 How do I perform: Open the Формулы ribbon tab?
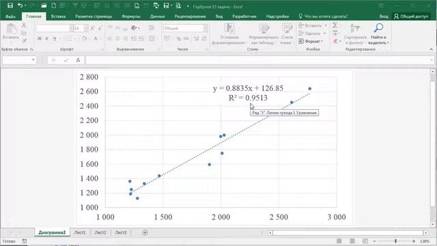point(130,16)
